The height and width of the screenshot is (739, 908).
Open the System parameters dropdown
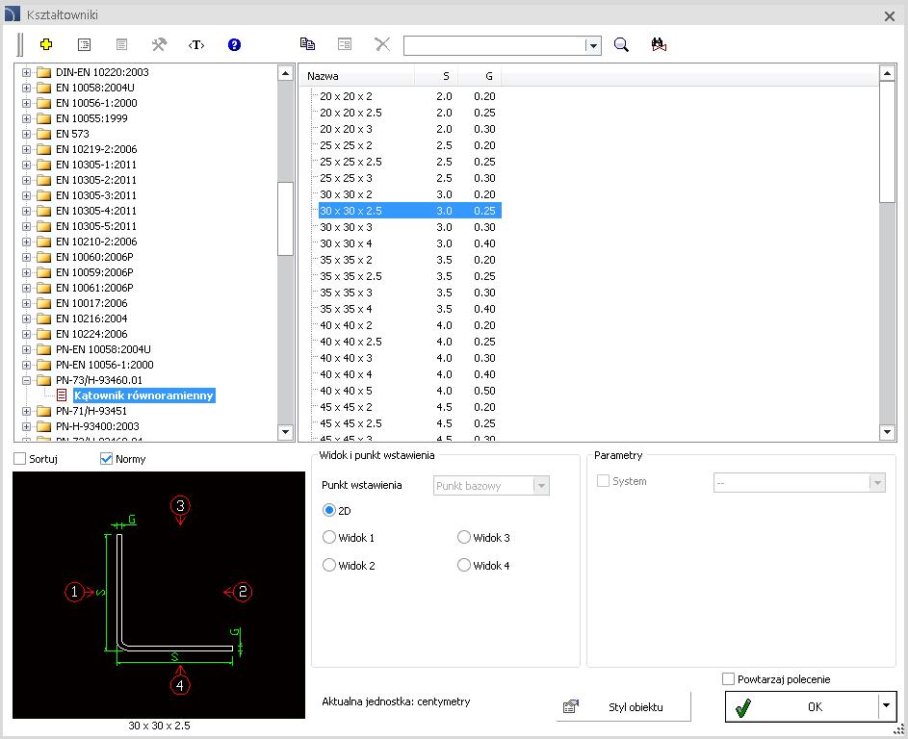click(877, 483)
